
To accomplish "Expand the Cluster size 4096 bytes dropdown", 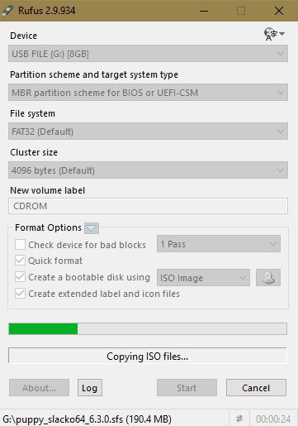I will (x=148, y=170).
